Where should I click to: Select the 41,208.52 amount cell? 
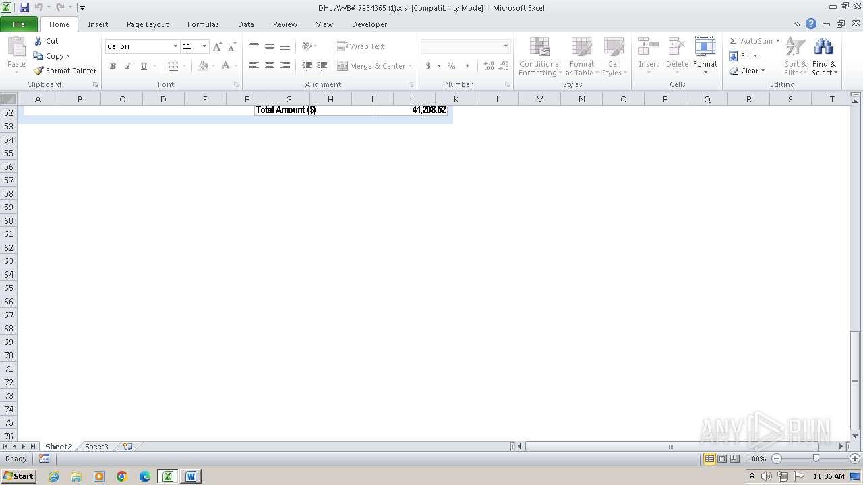411,110
